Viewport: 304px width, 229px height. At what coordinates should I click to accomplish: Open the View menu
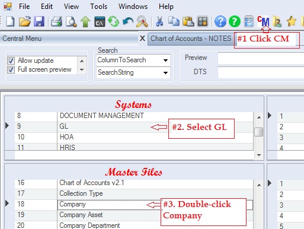[71, 7]
